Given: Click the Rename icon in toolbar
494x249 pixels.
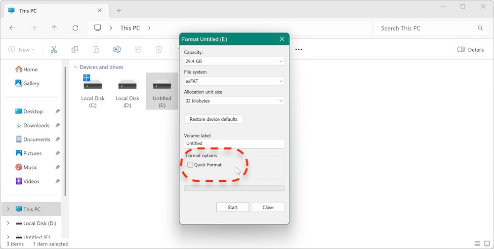Looking at the screenshot, I should pos(117,49).
